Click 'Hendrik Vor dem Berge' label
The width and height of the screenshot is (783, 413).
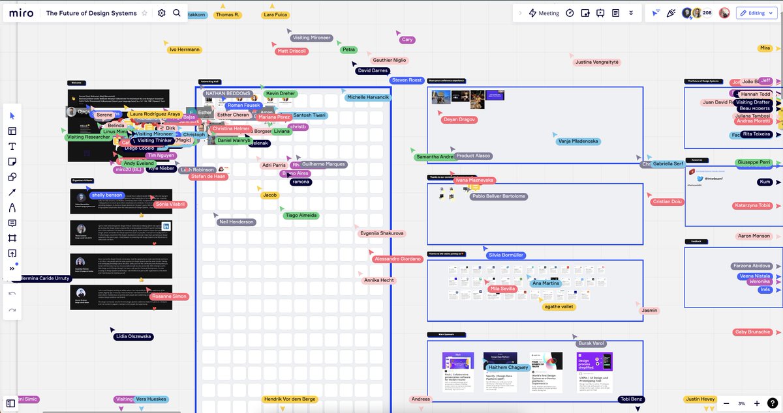tap(290, 399)
